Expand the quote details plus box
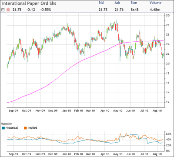The width and height of the screenshot is (174, 157). [3, 10]
